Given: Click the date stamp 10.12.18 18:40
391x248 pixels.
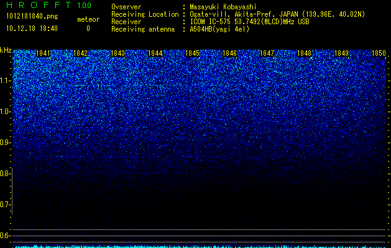Looking at the screenshot, I should click(x=32, y=29).
